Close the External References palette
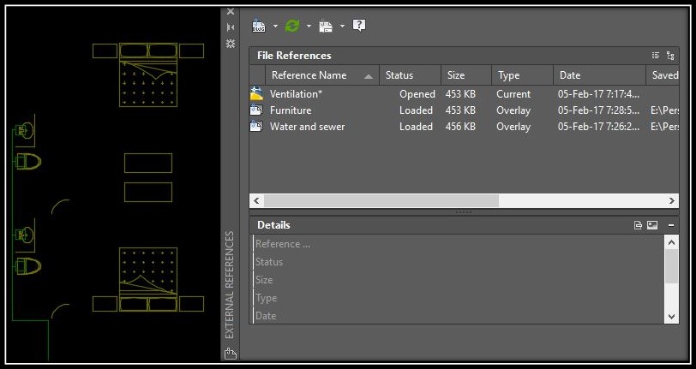The width and height of the screenshot is (696, 369). pos(231,11)
